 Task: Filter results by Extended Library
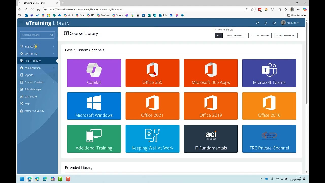(x=286, y=36)
